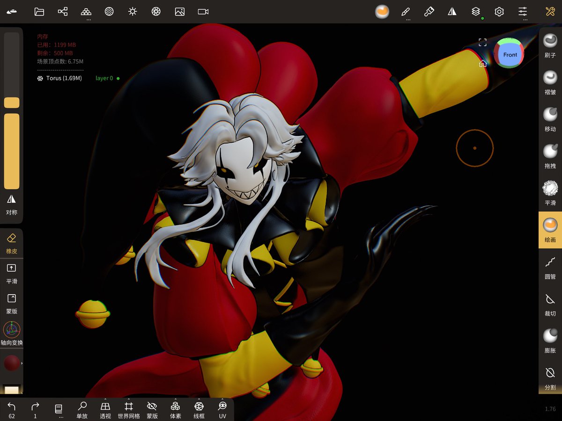Open the Topology menu
Viewport: 562px width, 421px height.
(x=86, y=12)
